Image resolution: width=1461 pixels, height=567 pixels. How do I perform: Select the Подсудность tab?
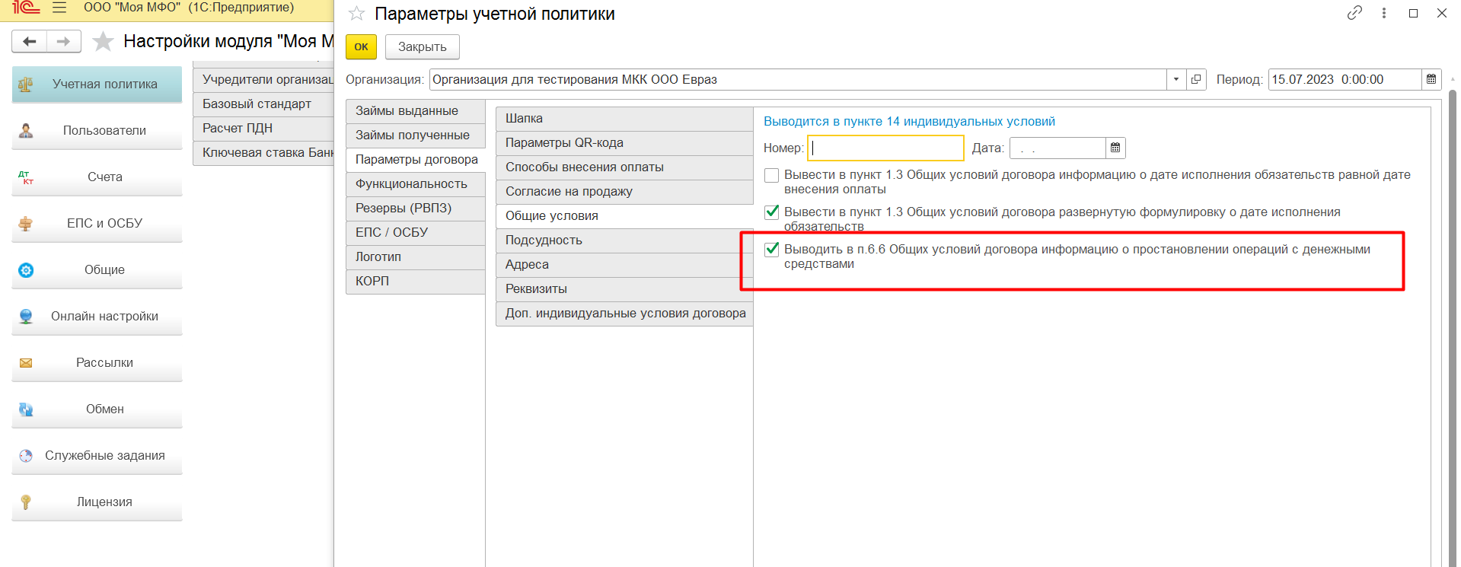(624, 240)
